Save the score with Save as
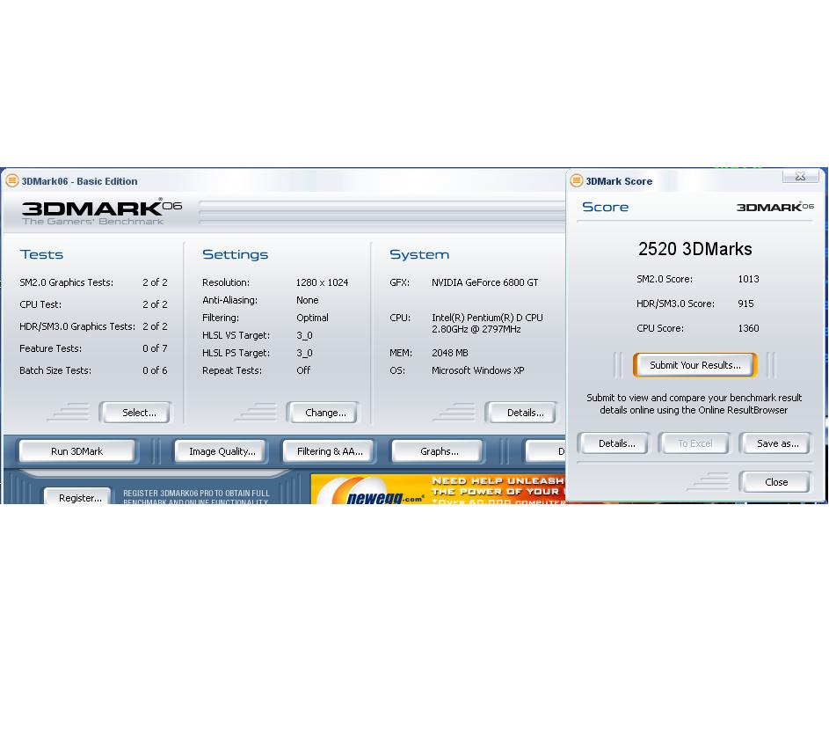829x732 pixels. [775, 443]
